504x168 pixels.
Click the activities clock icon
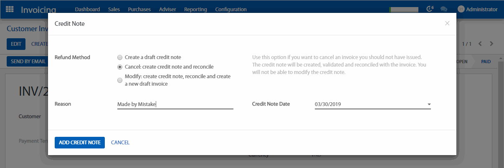pyautogui.click(x=429, y=9)
